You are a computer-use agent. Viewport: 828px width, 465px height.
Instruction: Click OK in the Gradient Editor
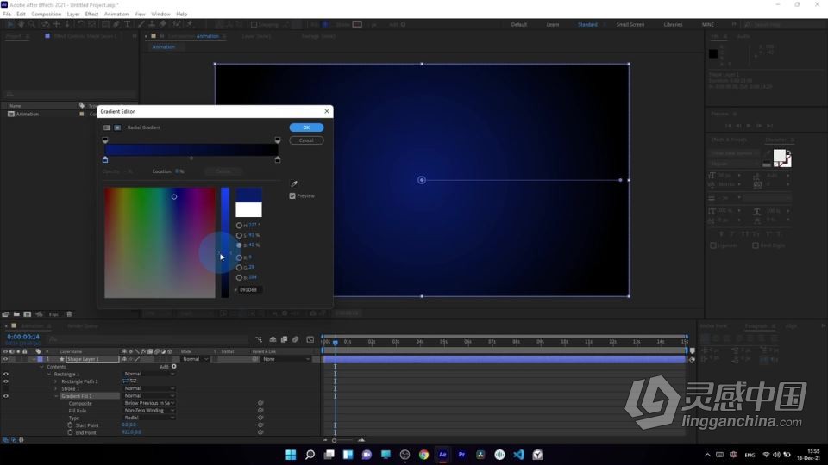pyautogui.click(x=306, y=127)
